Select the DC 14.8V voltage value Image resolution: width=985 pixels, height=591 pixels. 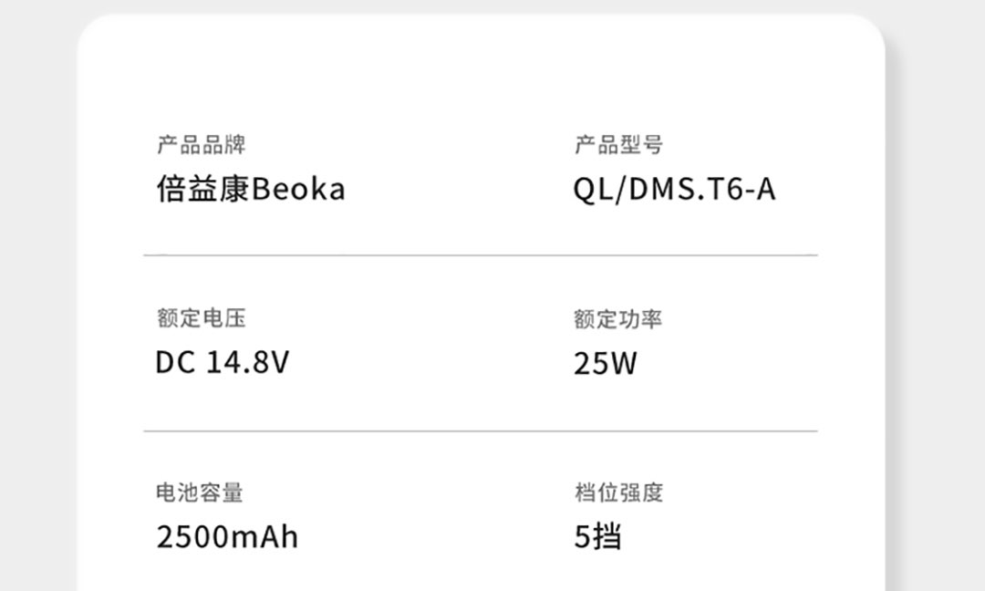point(222,363)
